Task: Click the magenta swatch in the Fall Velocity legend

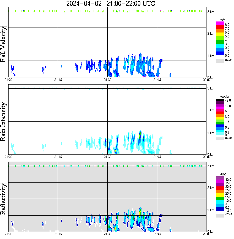Action: click(x=220, y=23)
